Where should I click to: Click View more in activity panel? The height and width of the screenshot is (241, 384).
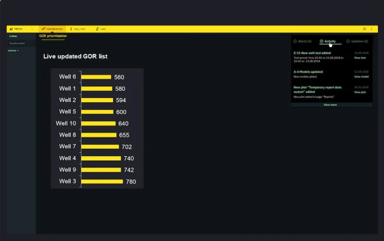[x=330, y=105]
